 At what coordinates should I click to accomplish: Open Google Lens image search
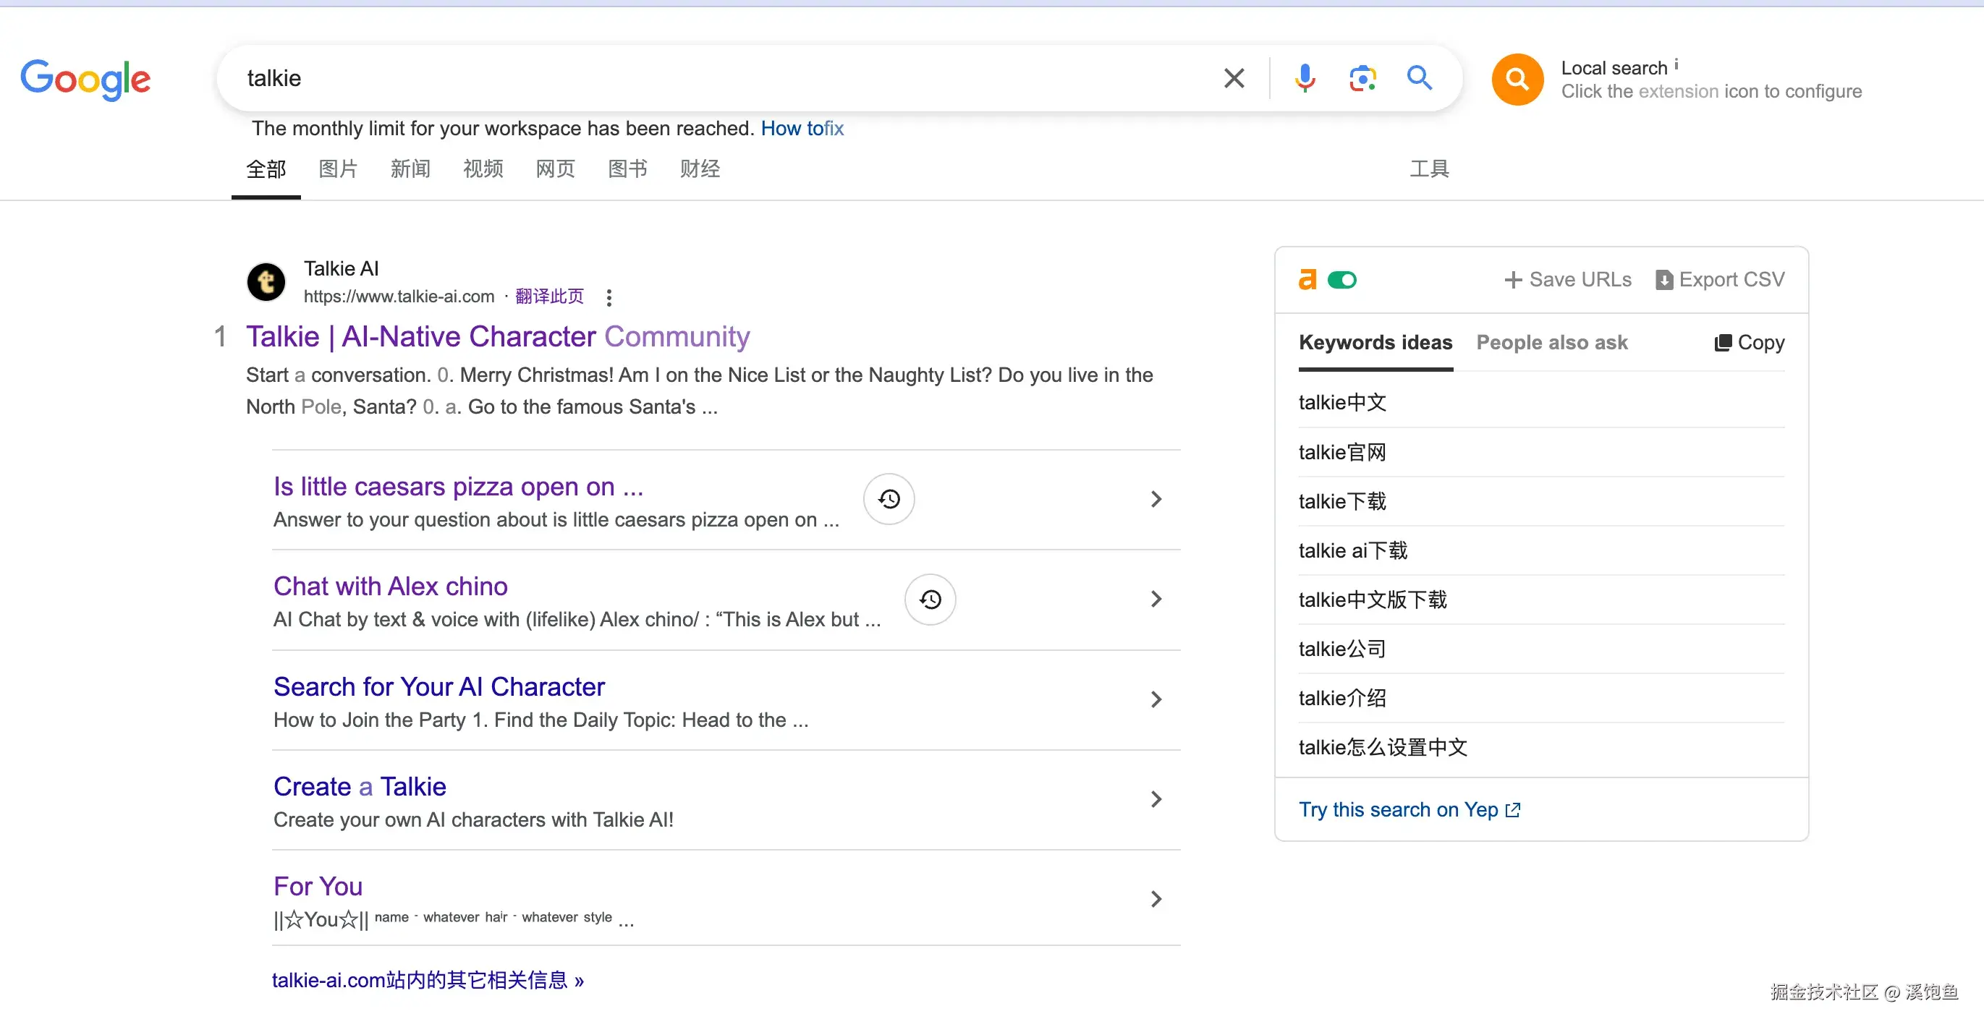(1362, 78)
